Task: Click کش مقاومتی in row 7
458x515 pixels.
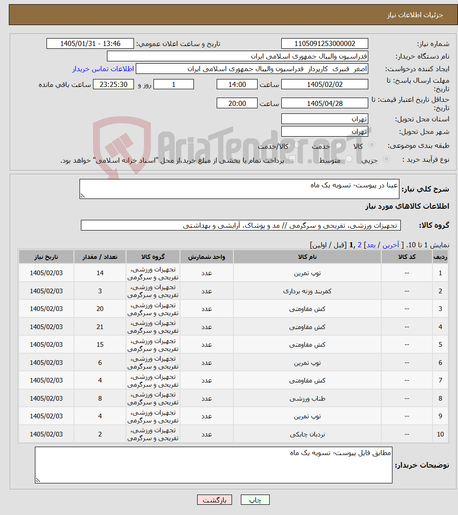Action: (307, 381)
